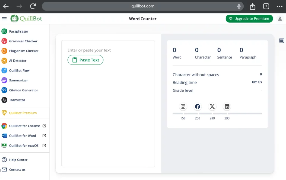Screen dimensions: 286x180
Task: Open the Translator label
Action: [x=17, y=100]
